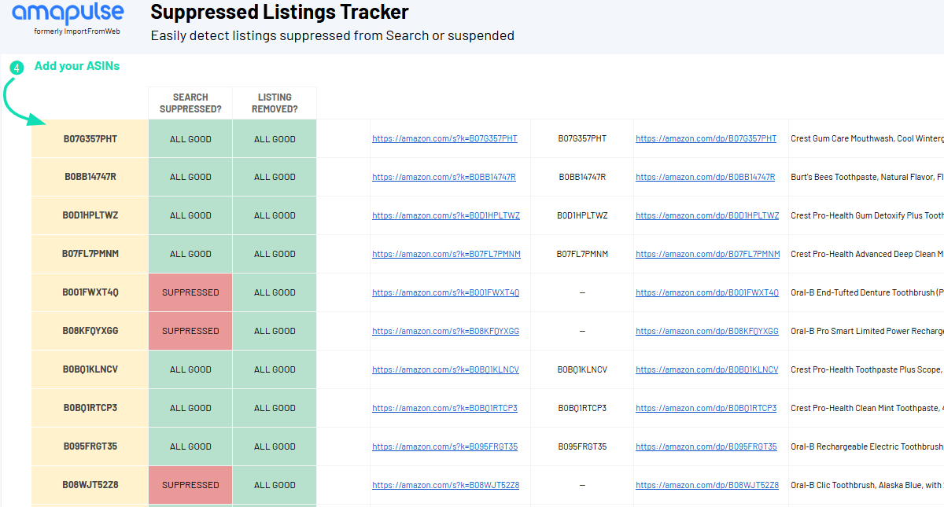Open search link for B095FRGT35
Image resolution: width=944 pixels, height=507 pixels.
click(x=444, y=447)
